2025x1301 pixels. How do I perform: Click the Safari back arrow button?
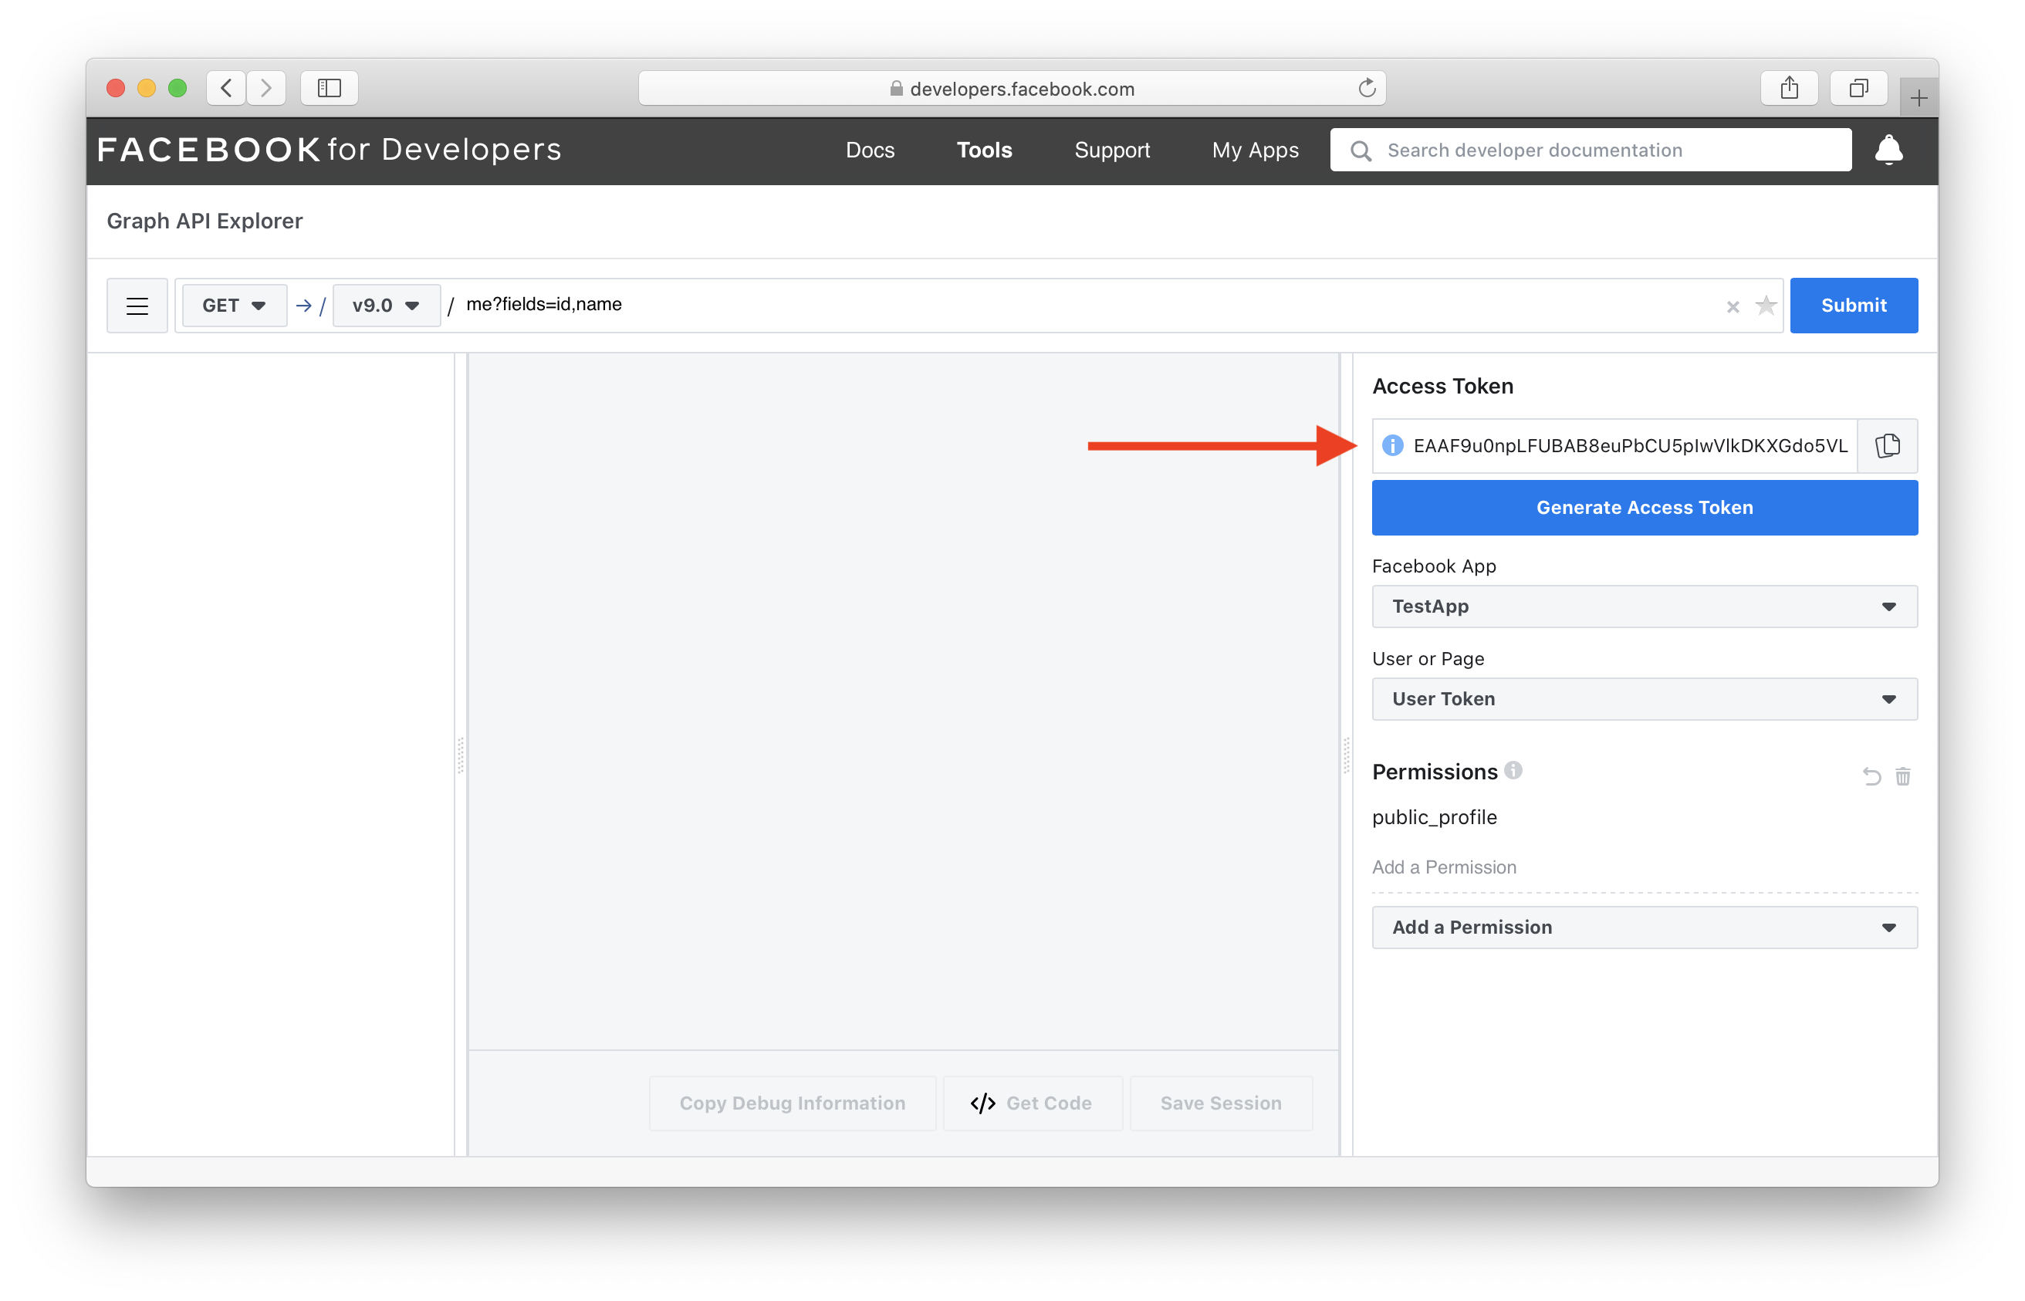pyautogui.click(x=226, y=88)
